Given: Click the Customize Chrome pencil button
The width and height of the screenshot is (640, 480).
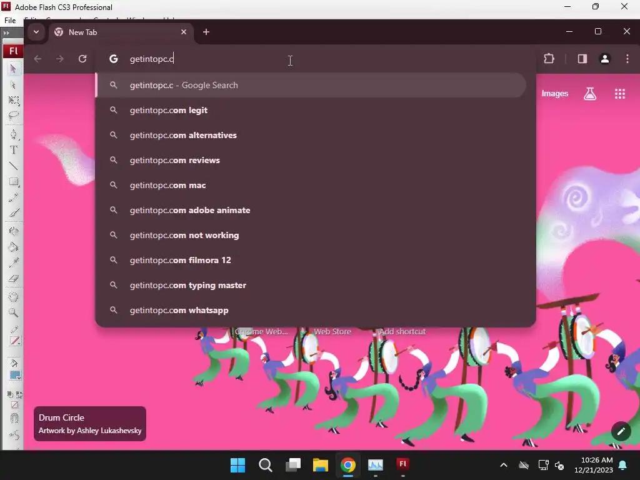Looking at the screenshot, I should (621, 431).
